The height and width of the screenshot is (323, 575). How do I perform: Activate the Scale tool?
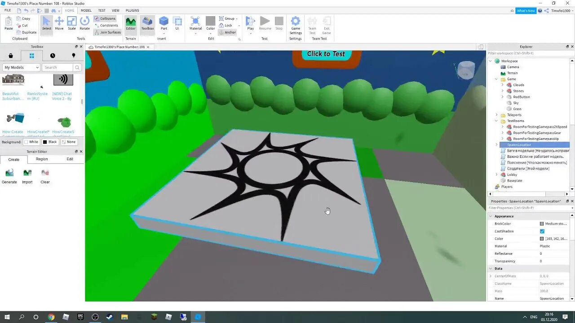(72, 23)
